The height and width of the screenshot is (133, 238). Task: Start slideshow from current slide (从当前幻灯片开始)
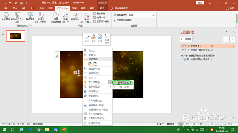pos(17,18)
